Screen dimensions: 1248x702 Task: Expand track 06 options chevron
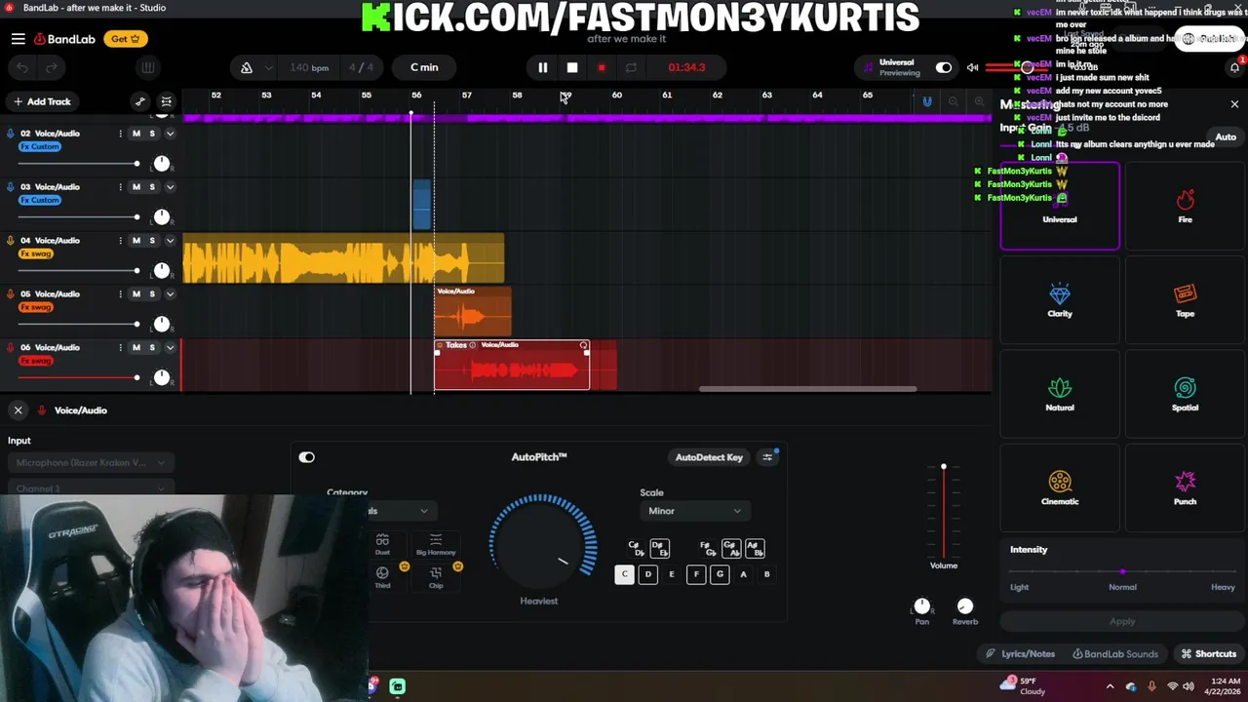[x=170, y=348]
